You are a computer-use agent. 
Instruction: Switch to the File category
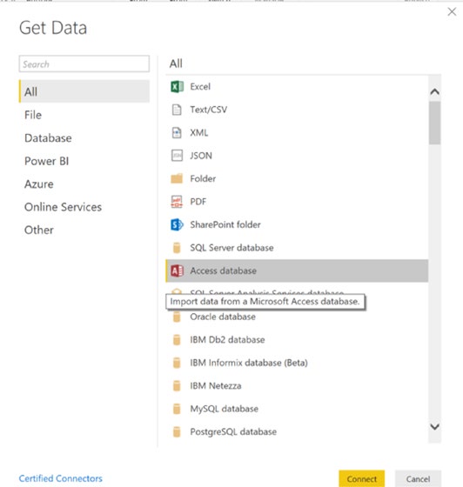point(33,115)
